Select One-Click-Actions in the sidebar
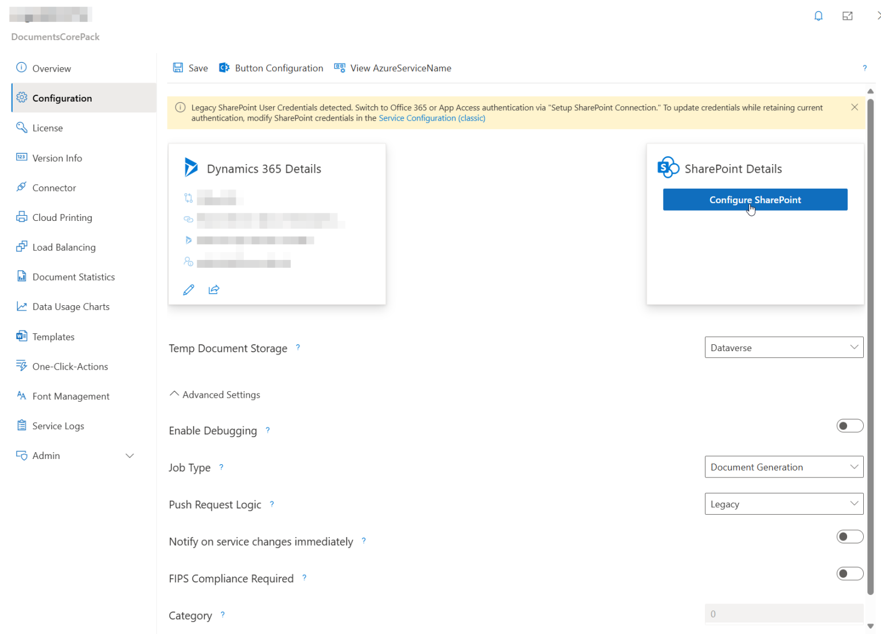 [69, 366]
